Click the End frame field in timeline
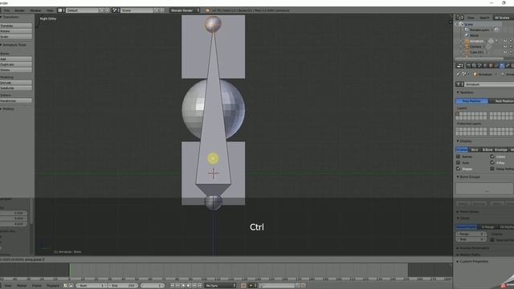Screen dimensions: 514x289 pyautogui.click(x=123, y=286)
